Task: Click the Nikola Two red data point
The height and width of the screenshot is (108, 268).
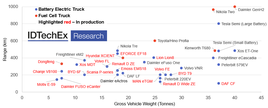Action: (213, 10)
